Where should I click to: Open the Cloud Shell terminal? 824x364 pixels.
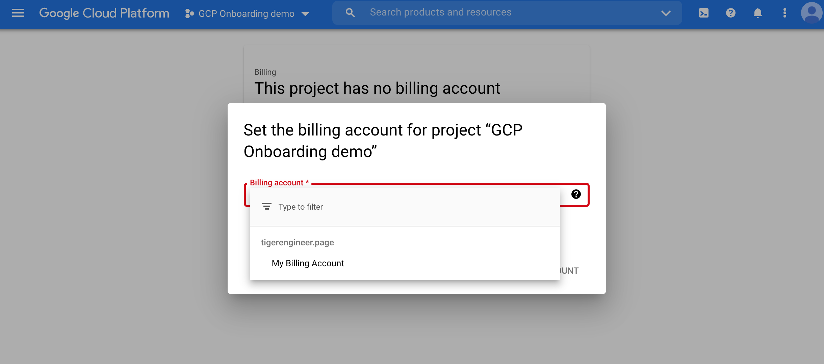coord(703,13)
